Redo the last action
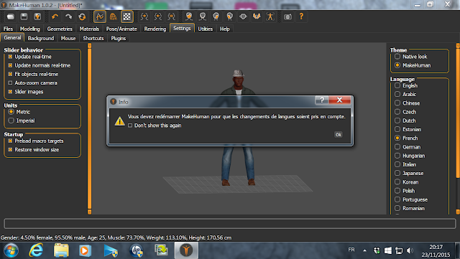Screen dimensions: 460x259 tap(68, 17)
